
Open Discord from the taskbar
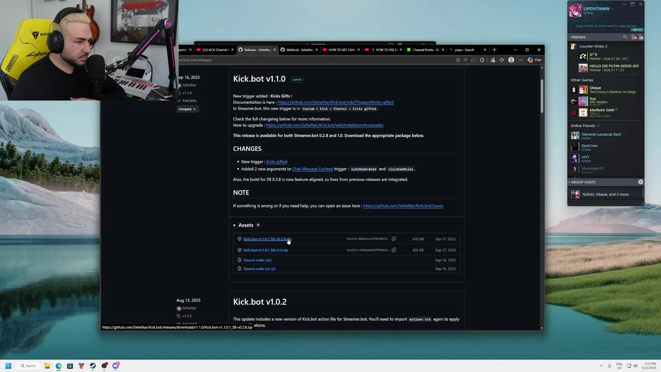coord(116,366)
